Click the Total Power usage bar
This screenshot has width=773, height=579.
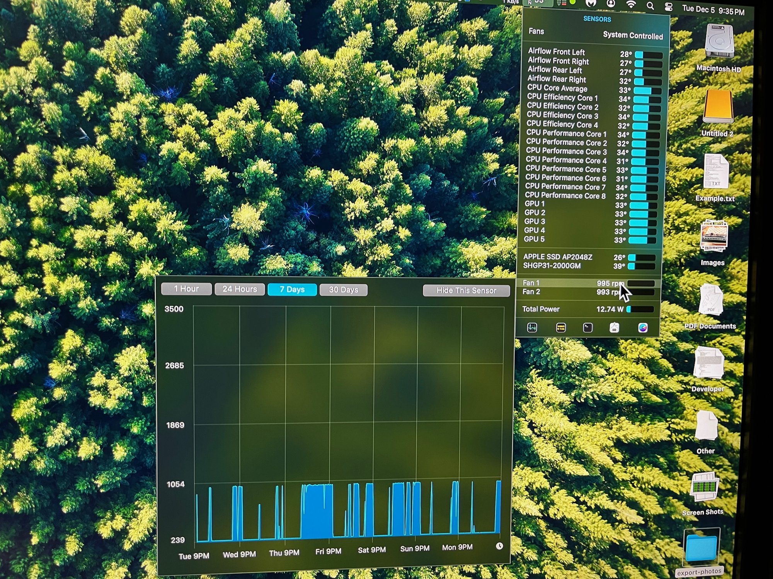pos(640,309)
